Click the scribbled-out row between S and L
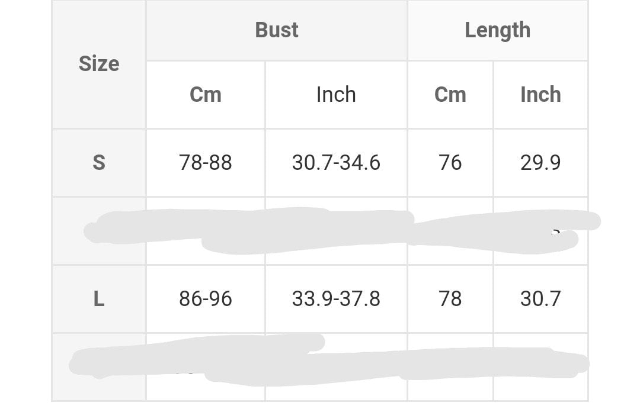Image resolution: width=640 pixels, height=412 pixels. [x=320, y=231]
